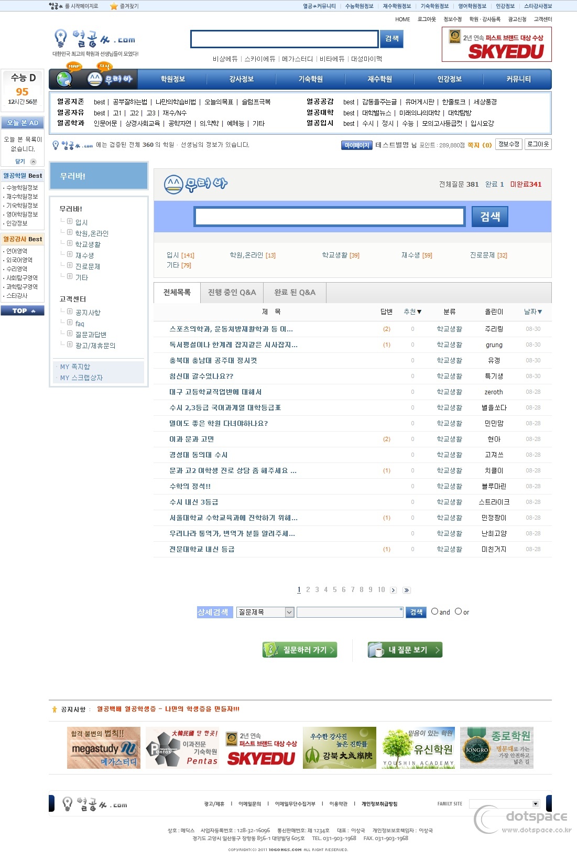
Task: Click the 로그아웃 button in user bar
Action: tap(538, 144)
